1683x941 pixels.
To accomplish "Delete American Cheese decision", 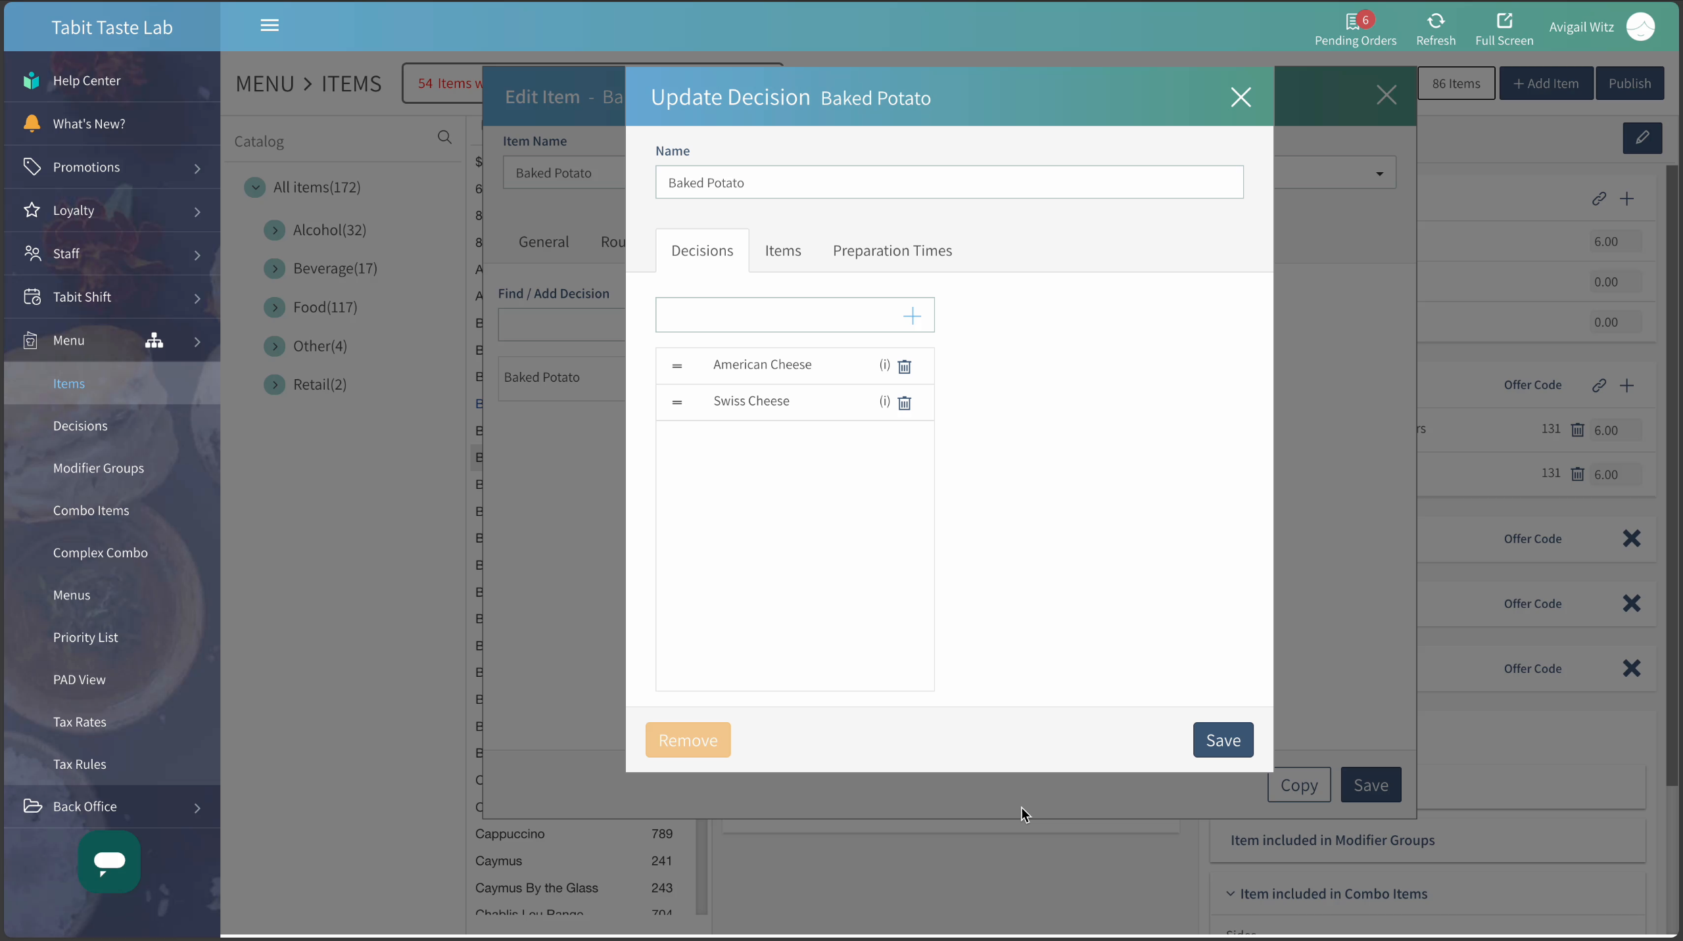I will [905, 367].
